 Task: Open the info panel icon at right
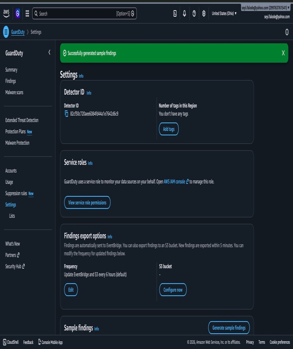pyautogui.click(x=287, y=32)
